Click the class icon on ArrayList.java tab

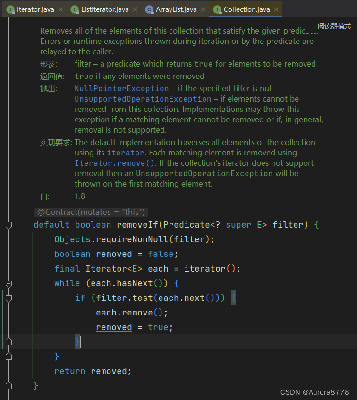click(149, 9)
